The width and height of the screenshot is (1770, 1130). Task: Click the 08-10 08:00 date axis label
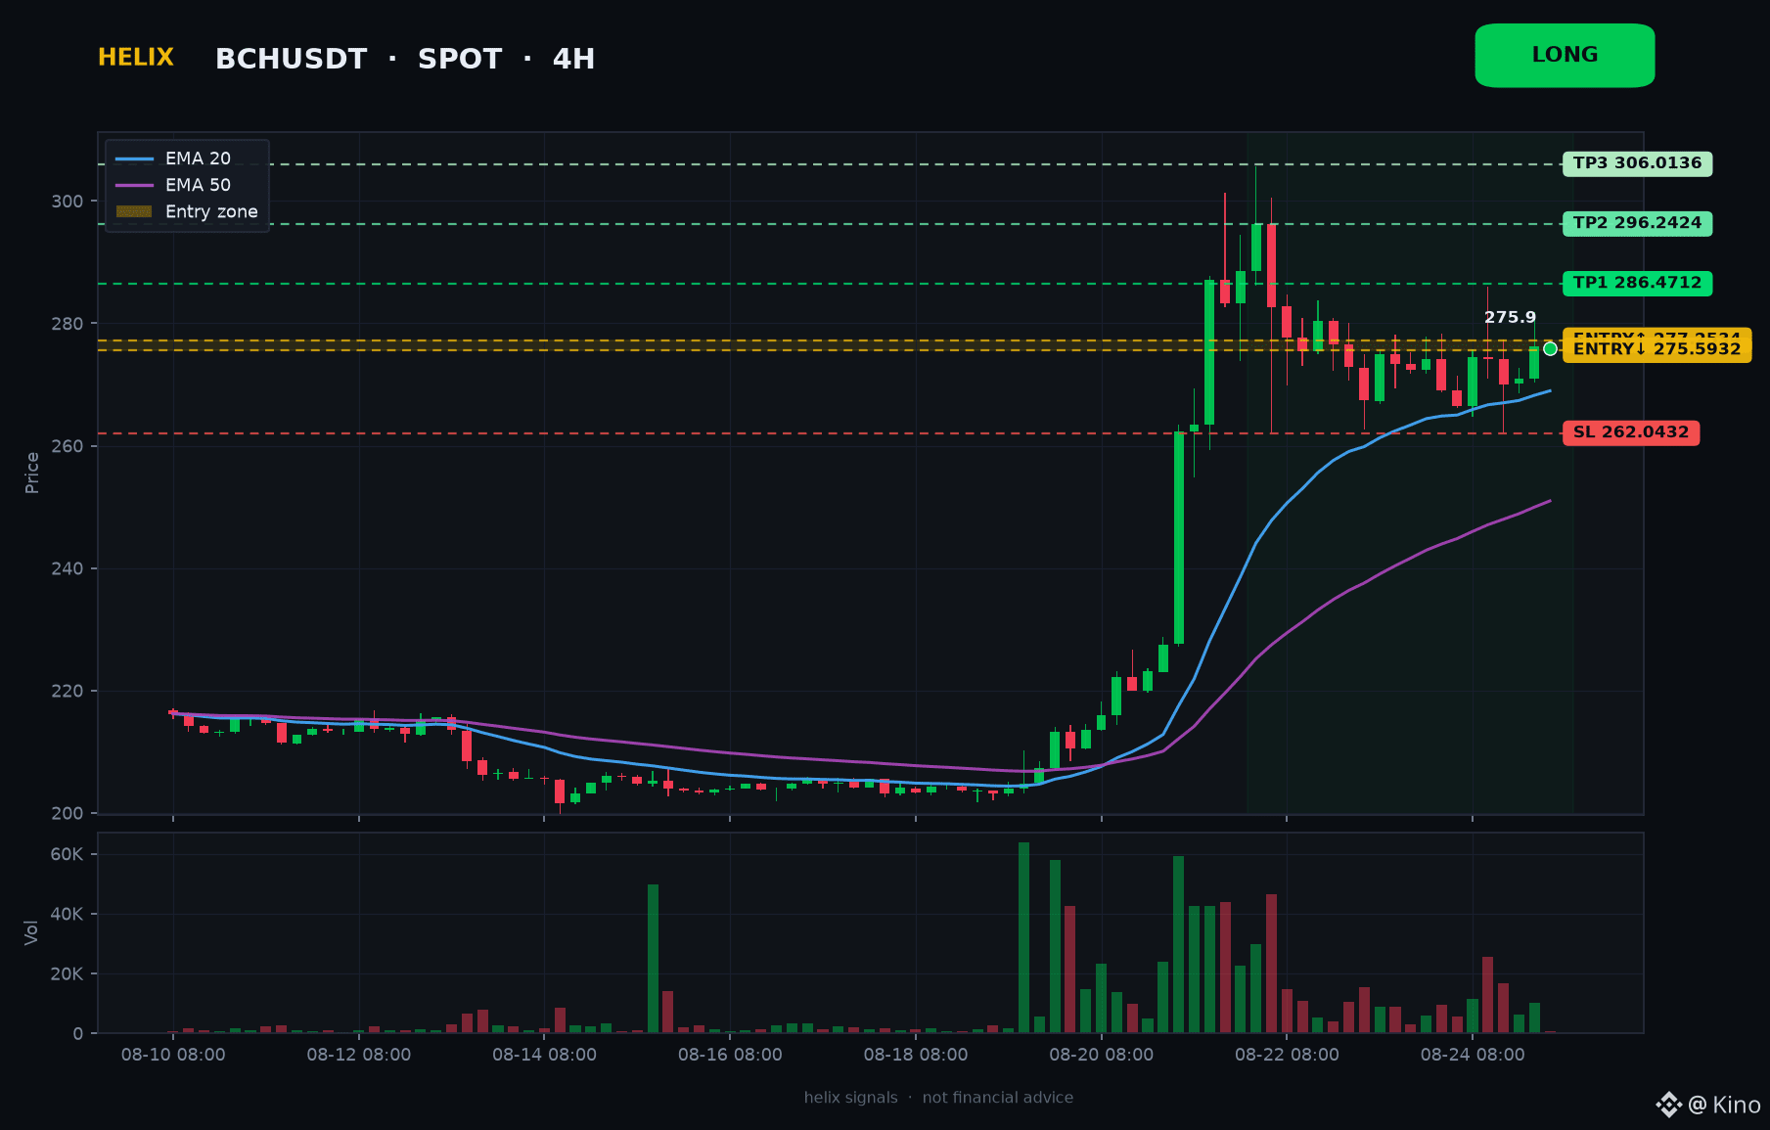[173, 1055]
